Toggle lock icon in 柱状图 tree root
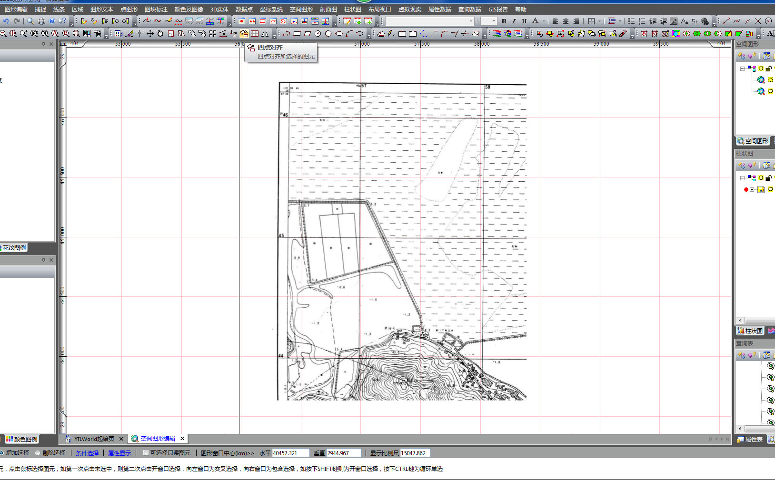This screenshot has height=480, width=775. [768, 178]
